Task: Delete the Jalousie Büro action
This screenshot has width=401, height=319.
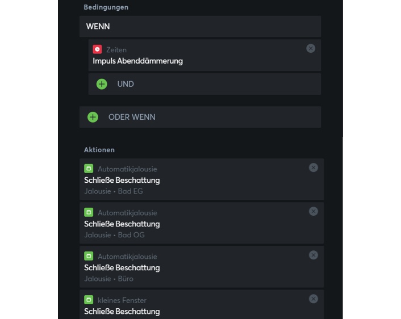Action: tap(314, 255)
